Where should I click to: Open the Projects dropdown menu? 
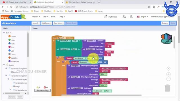coord(36,17)
